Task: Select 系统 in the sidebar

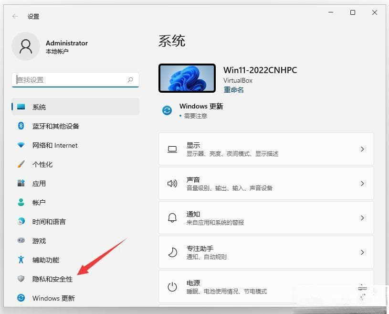Action: [75, 107]
